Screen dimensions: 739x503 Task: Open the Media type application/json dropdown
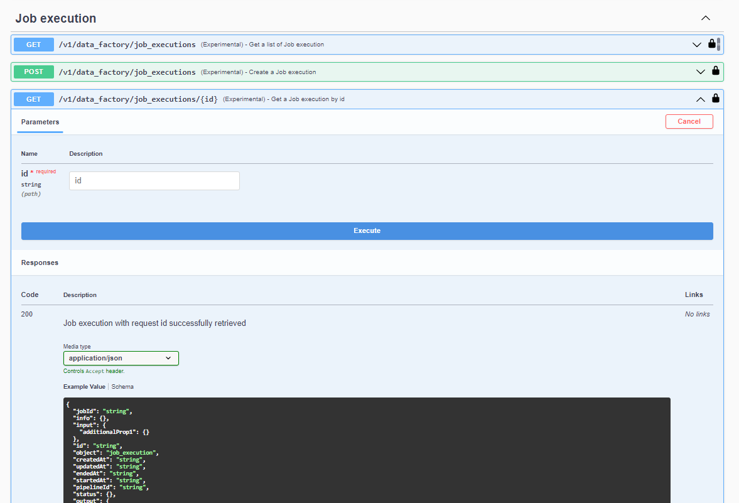121,358
